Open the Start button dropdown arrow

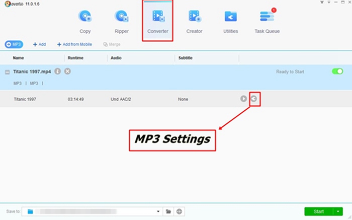click(x=339, y=212)
